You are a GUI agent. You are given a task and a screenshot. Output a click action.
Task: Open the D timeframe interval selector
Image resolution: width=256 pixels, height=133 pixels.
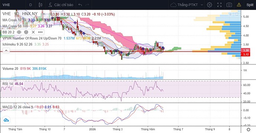click(x=30, y=5)
